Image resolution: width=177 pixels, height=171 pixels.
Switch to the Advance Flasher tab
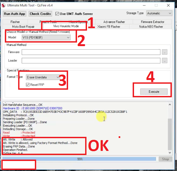(x=114, y=22)
